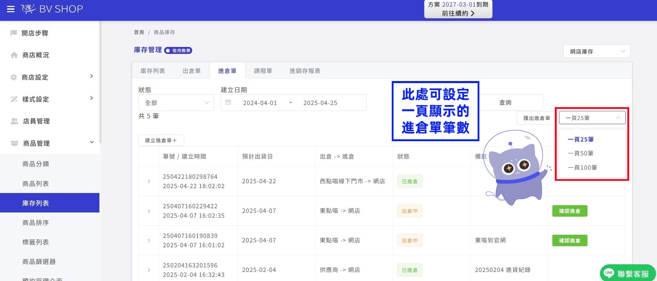This screenshot has width=657, height=281.
Task: Open 商品排序 in sidebar
Action: [50, 223]
